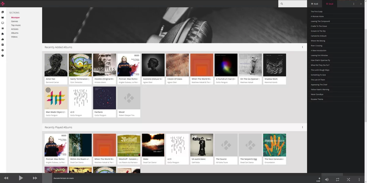Toggle repeat mode in the player bar
Screen dimensions: 367x183
[338, 180]
